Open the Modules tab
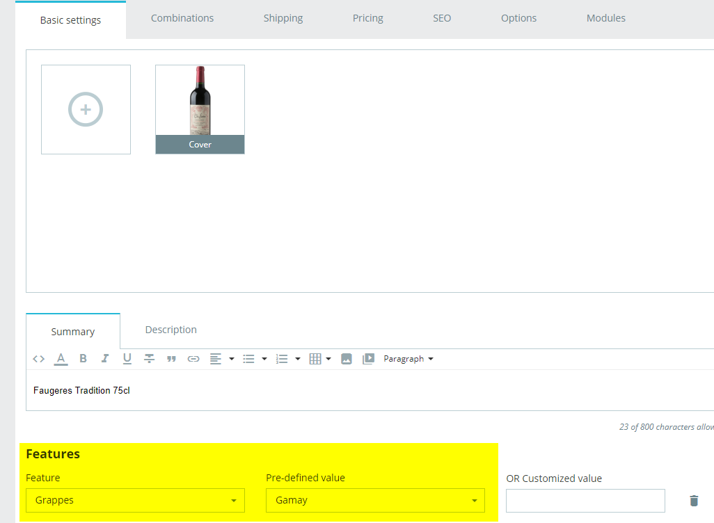Image resolution: width=714 pixels, height=523 pixels. click(x=605, y=18)
